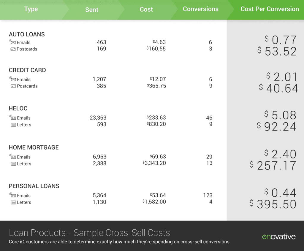Click the cost per conversion $2.01
Screen dimensions: 304x251
tap(282, 77)
